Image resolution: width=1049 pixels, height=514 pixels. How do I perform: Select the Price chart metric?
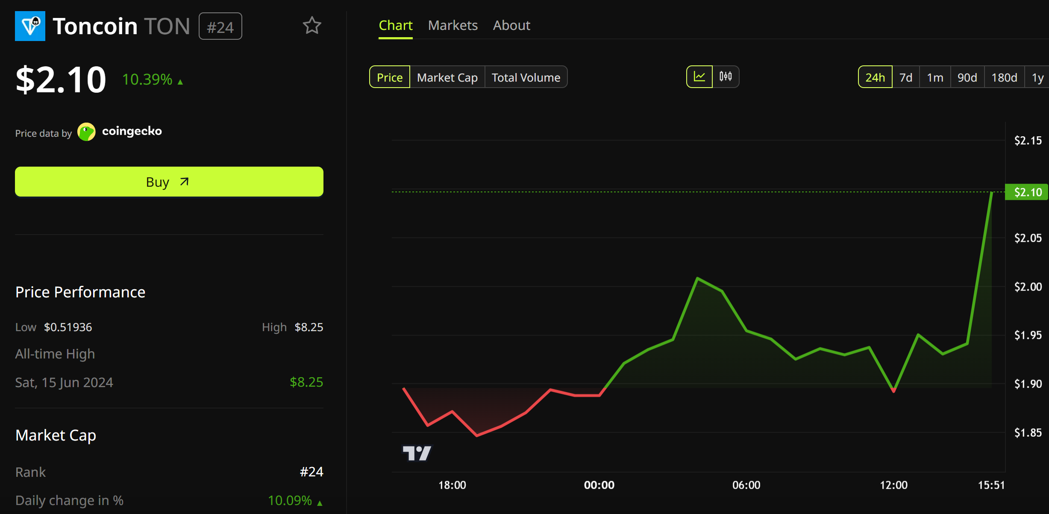point(390,77)
